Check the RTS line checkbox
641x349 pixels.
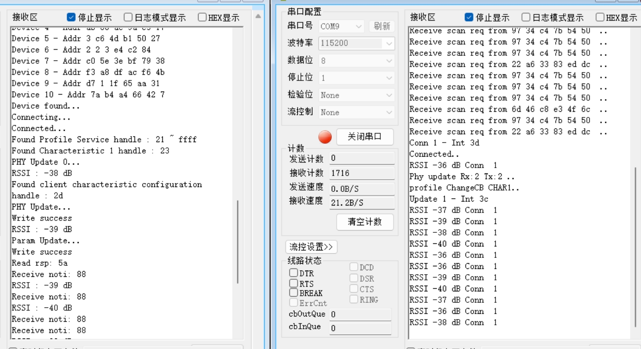tap(293, 283)
